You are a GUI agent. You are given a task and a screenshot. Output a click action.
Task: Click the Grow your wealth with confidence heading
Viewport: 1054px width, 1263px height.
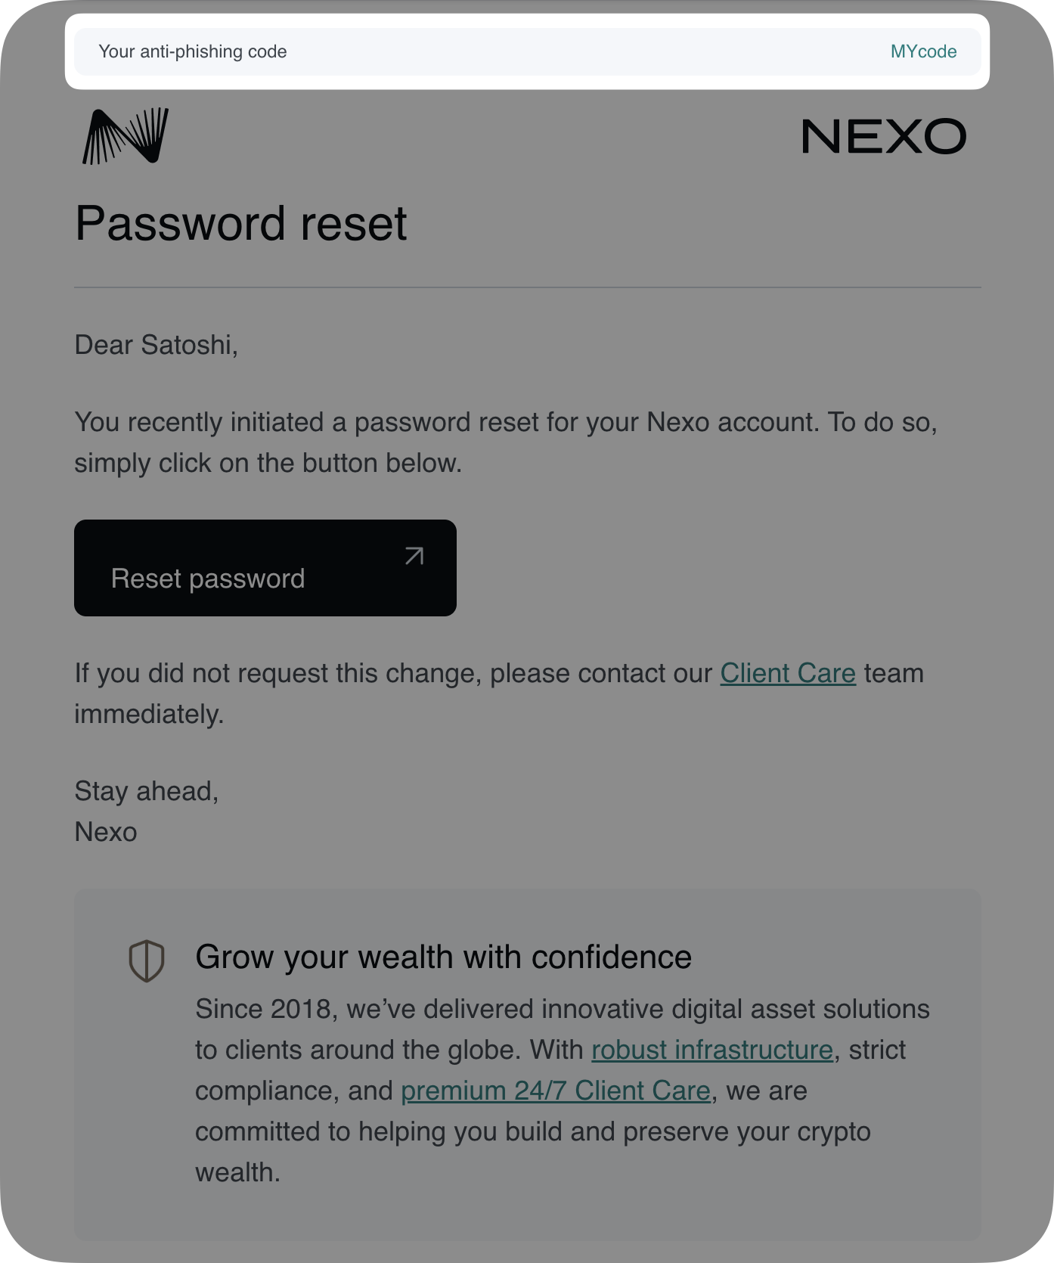[443, 957]
